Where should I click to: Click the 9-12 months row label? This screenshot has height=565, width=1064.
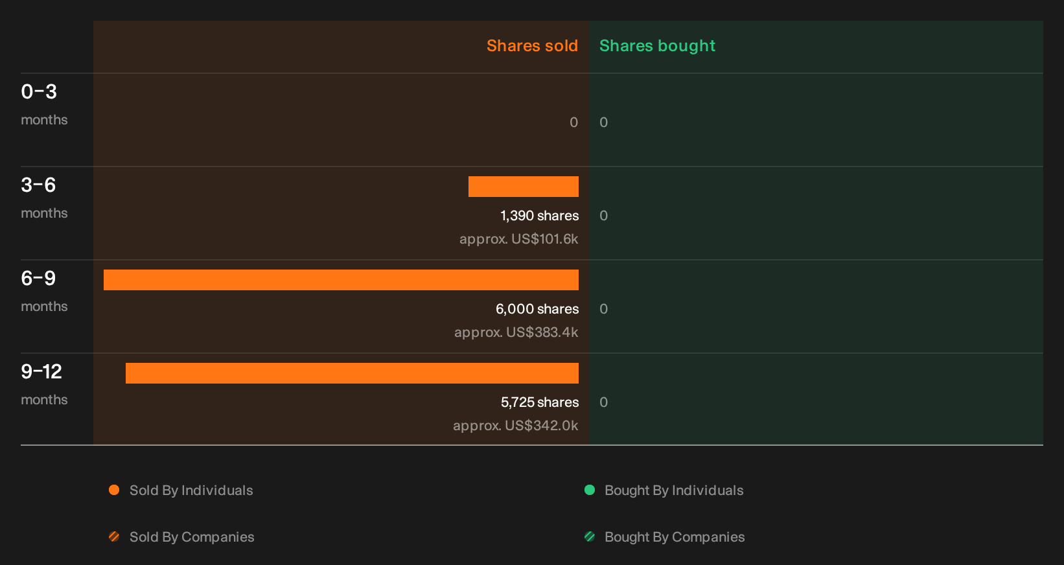point(44,384)
